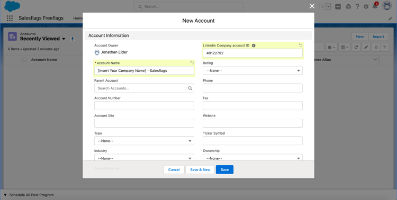Click the Salesflags Freeflags app name

click(x=41, y=18)
